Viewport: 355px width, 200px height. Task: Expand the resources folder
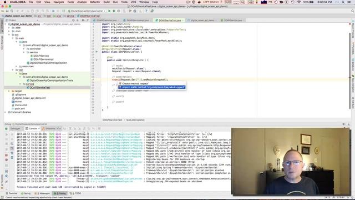point(17,67)
